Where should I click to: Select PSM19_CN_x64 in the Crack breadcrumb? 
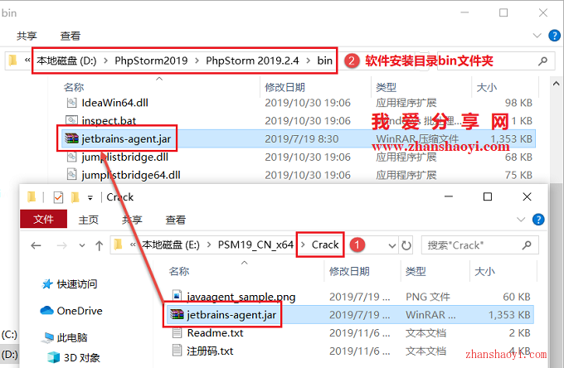[255, 245]
